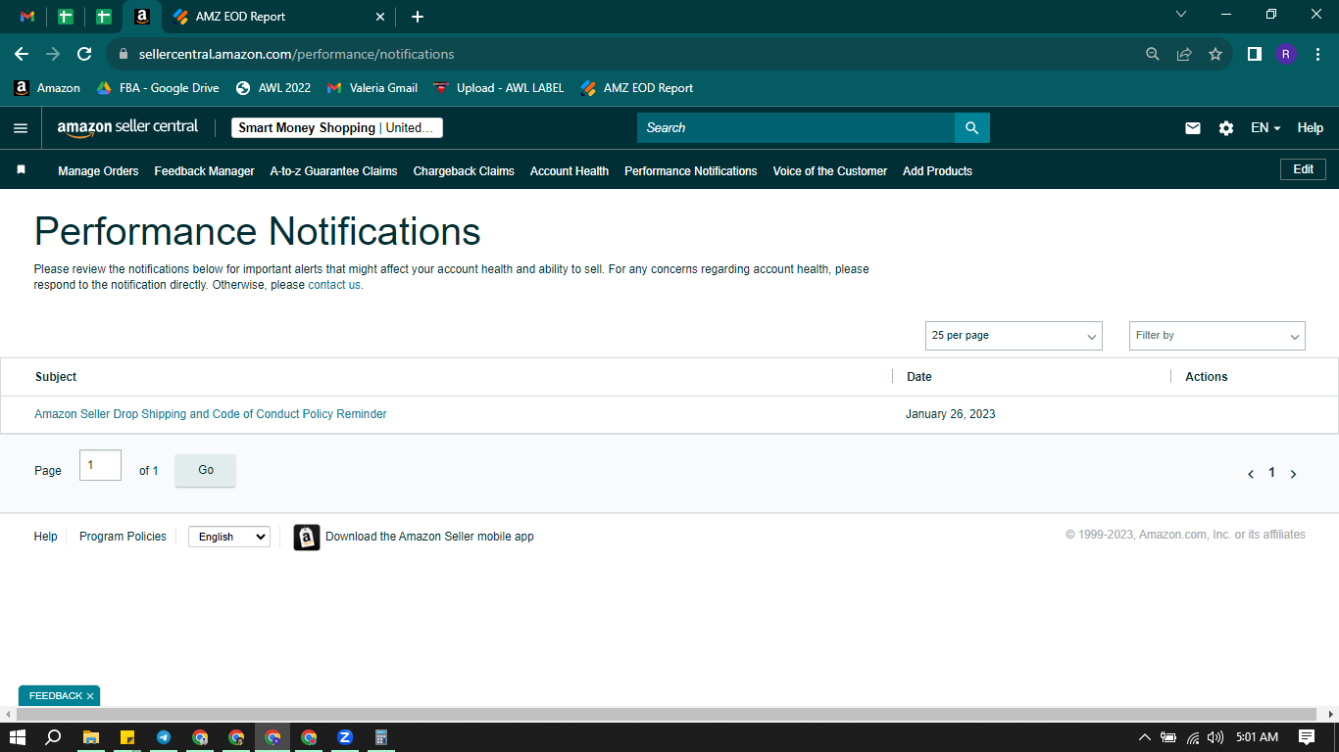Go to next page arrow in pagination
The height and width of the screenshot is (752, 1339).
coord(1293,474)
